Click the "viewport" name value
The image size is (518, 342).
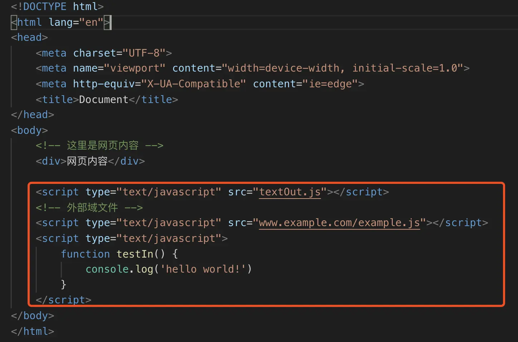click(135, 68)
